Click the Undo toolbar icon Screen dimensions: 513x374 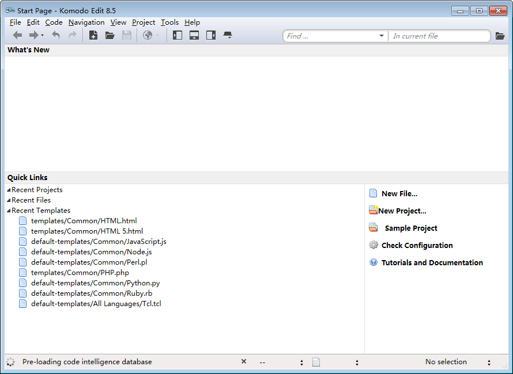(x=56, y=35)
